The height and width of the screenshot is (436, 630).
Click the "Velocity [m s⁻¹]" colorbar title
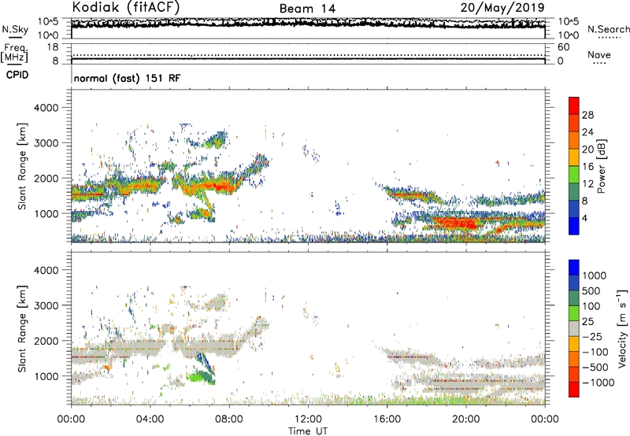click(622, 328)
